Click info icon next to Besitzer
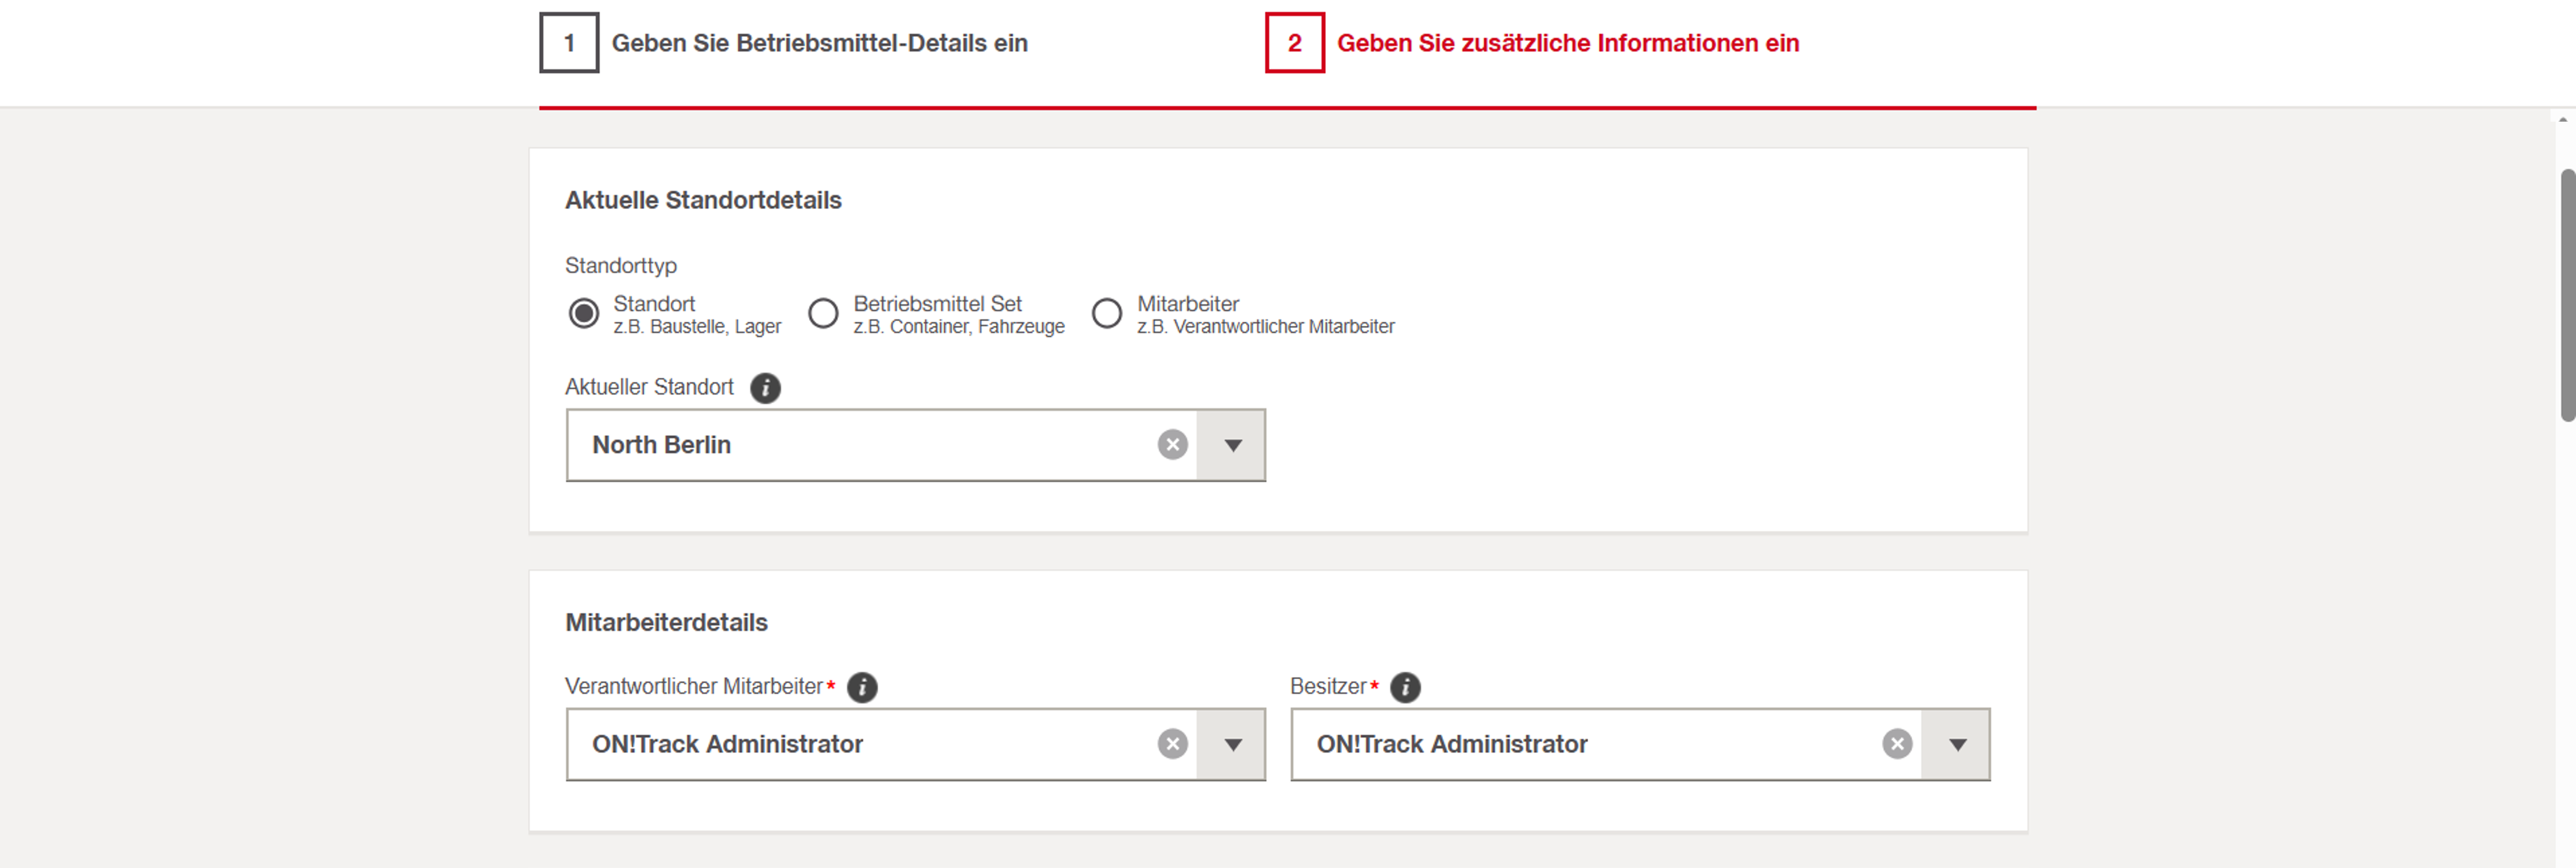This screenshot has height=868, width=2576. coord(1405,687)
